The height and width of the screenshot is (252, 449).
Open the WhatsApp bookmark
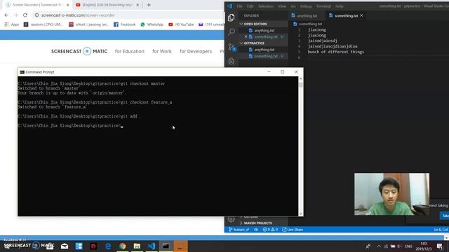point(152,24)
